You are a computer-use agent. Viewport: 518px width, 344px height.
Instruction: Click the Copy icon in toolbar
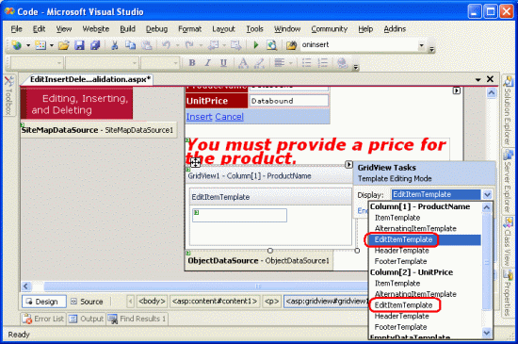(x=131, y=45)
